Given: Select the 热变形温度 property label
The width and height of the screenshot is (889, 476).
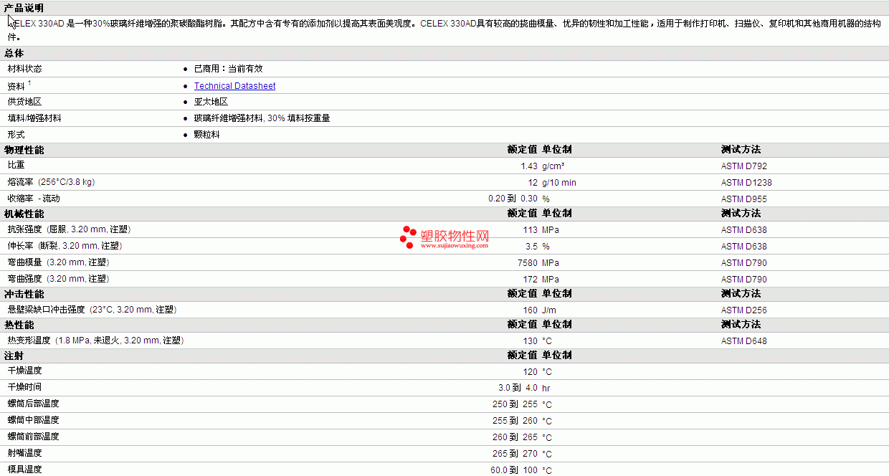Looking at the screenshot, I should [95, 341].
